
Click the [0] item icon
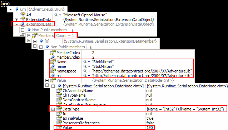tap(41, 41)
